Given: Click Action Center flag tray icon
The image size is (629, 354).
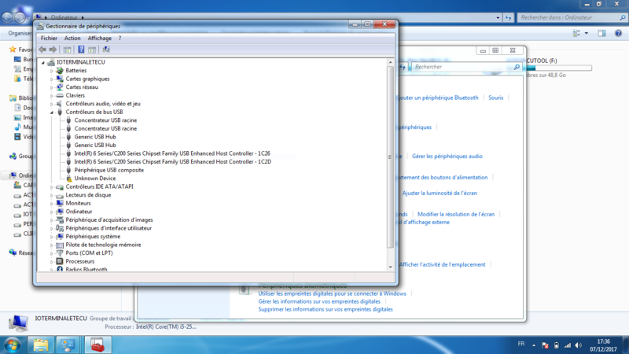Looking at the screenshot, I should [x=545, y=345].
